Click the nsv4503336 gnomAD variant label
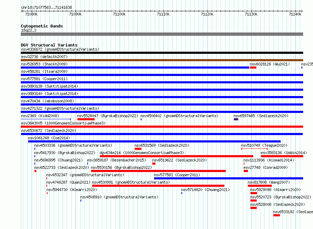This screenshot has height=229, width=313. click(x=73, y=145)
